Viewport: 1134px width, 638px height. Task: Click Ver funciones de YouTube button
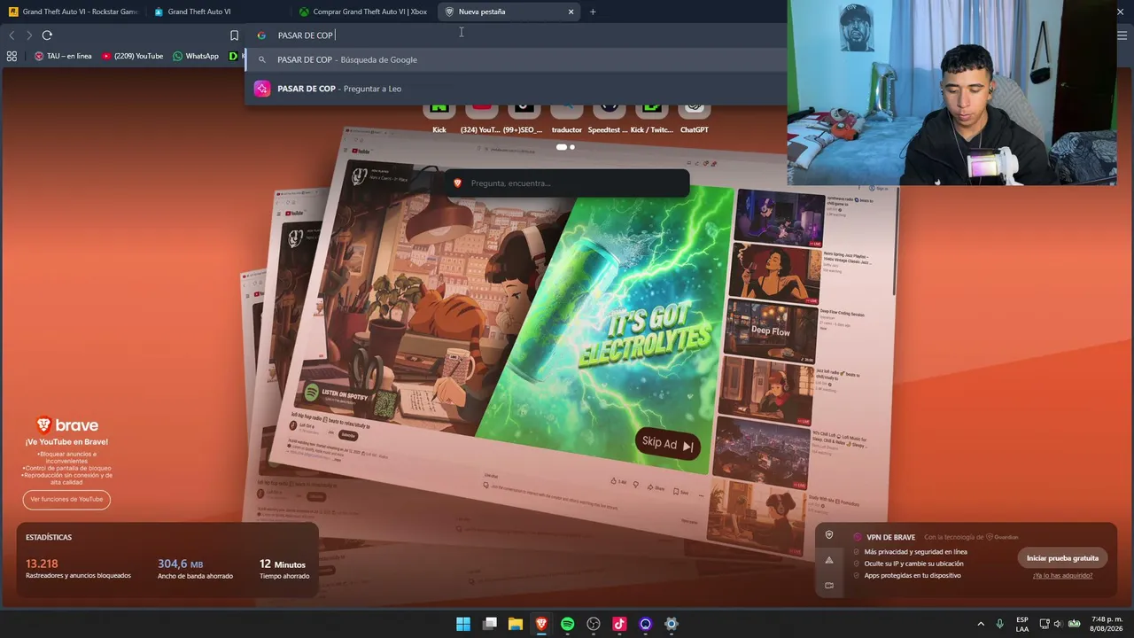(66, 499)
